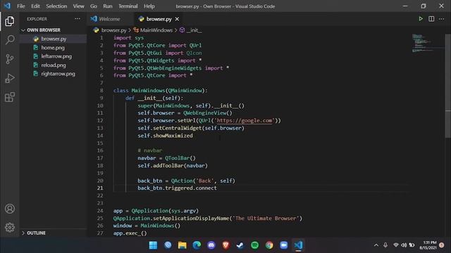Viewport: 451px width, 253px height.
Task: Open Brave browser from taskbar
Action: point(225,245)
